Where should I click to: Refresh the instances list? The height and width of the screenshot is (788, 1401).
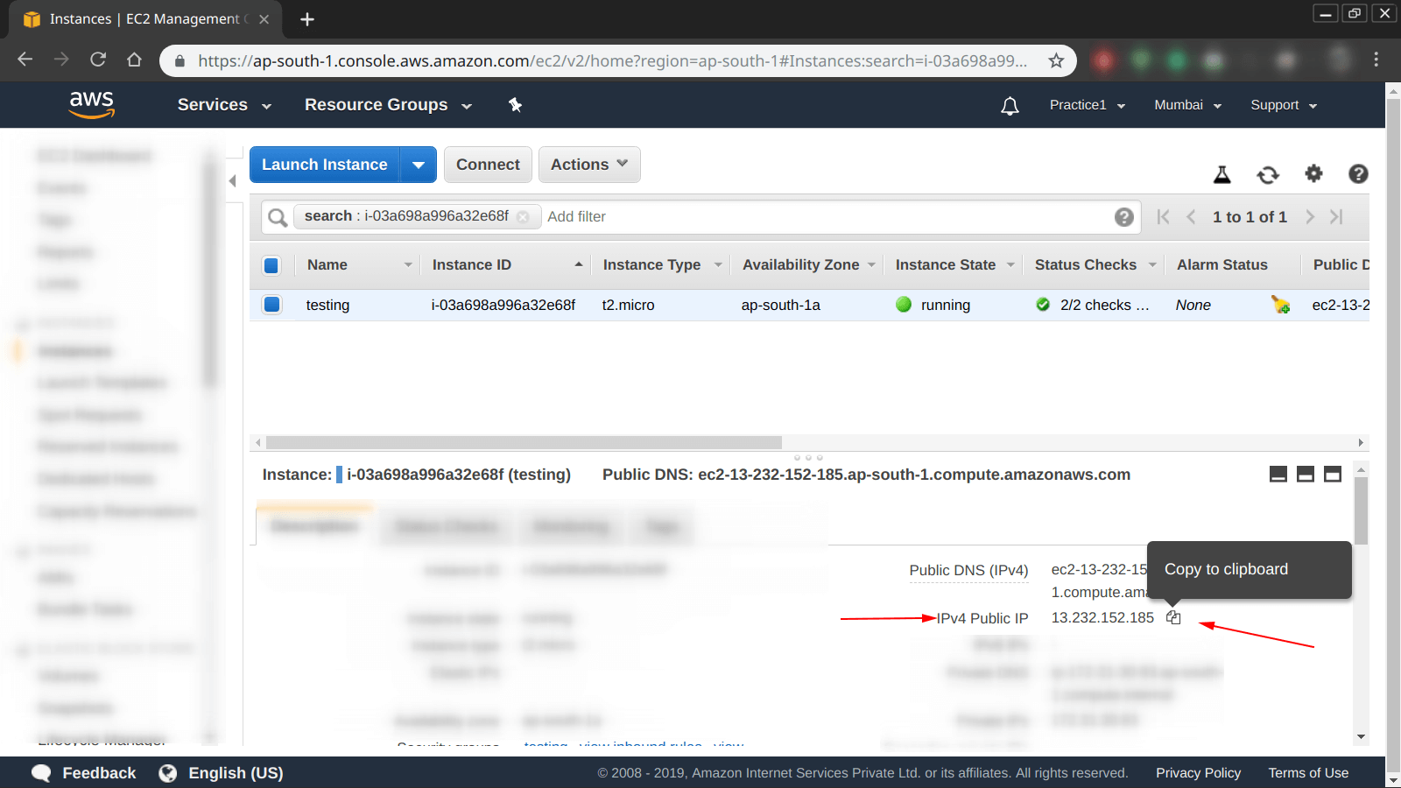(x=1267, y=174)
